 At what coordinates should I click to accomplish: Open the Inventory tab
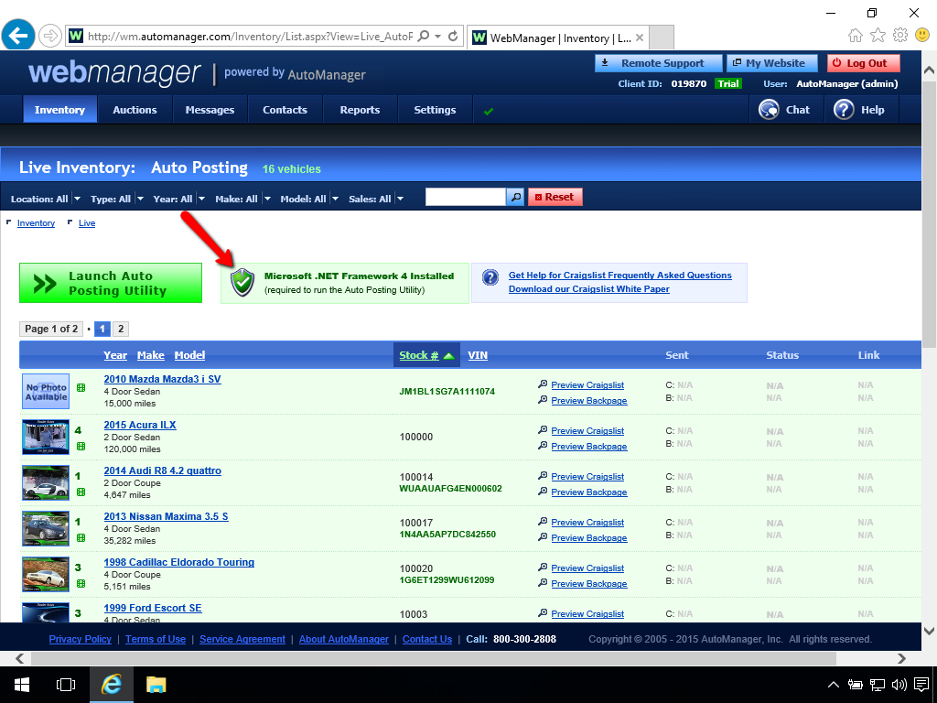coord(59,110)
